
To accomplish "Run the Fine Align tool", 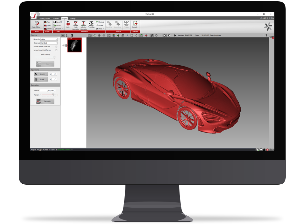I will click(x=91, y=24).
